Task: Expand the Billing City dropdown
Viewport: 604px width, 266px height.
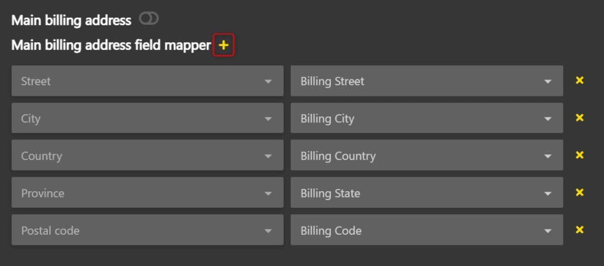Action: point(426,118)
